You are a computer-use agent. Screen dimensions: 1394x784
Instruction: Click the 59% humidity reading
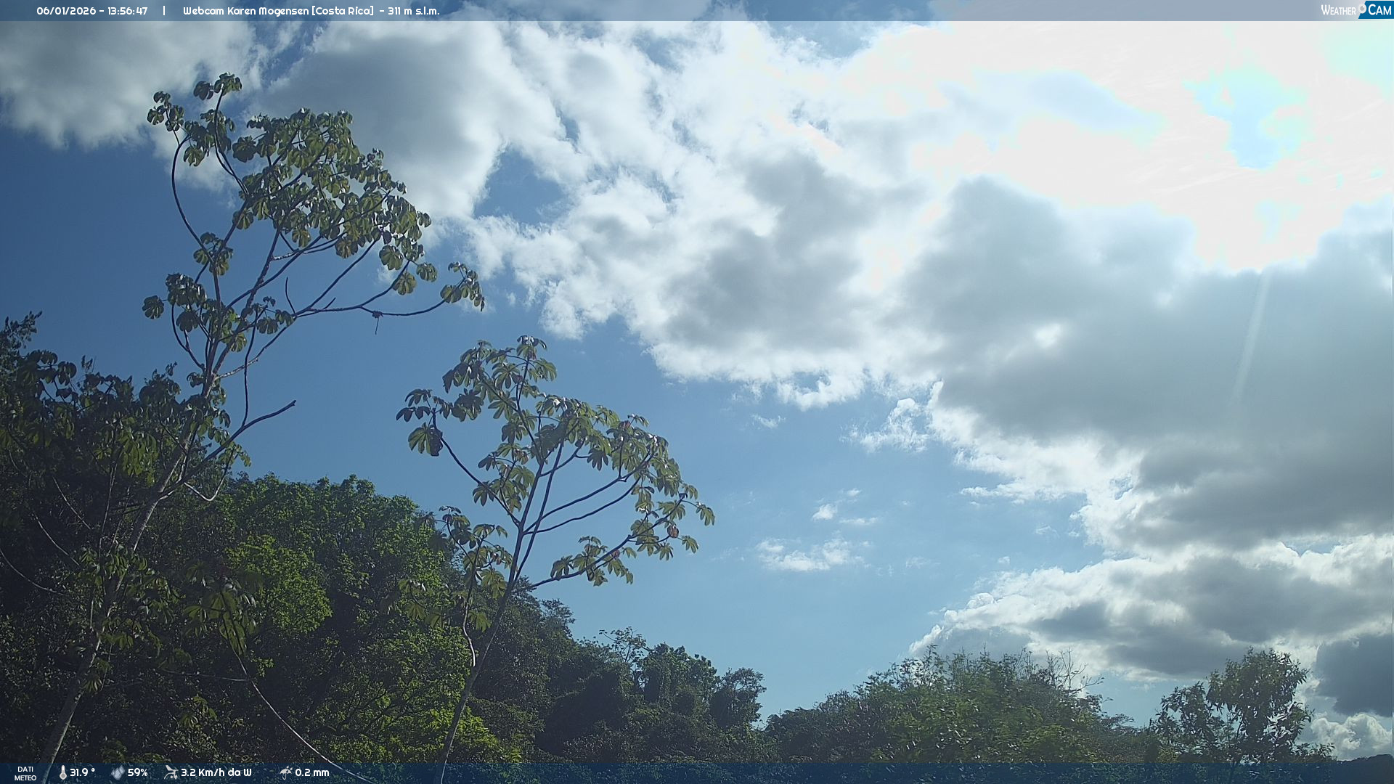click(137, 772)
